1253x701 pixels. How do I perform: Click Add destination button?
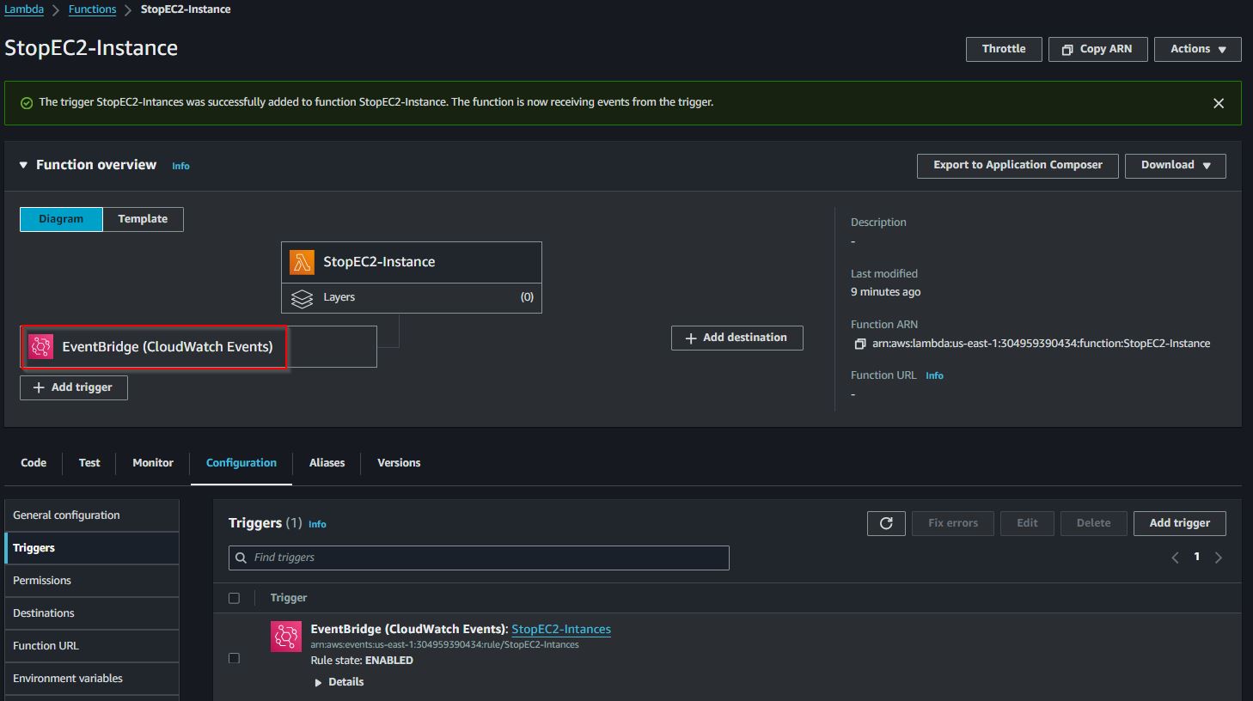(737, 338)
